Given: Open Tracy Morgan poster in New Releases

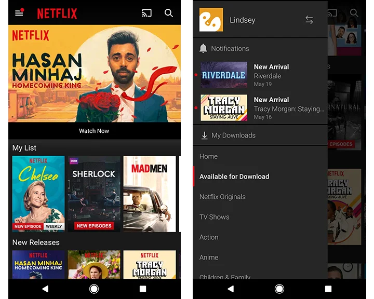Looking at the screenshot, I should [x=150, y=264].
